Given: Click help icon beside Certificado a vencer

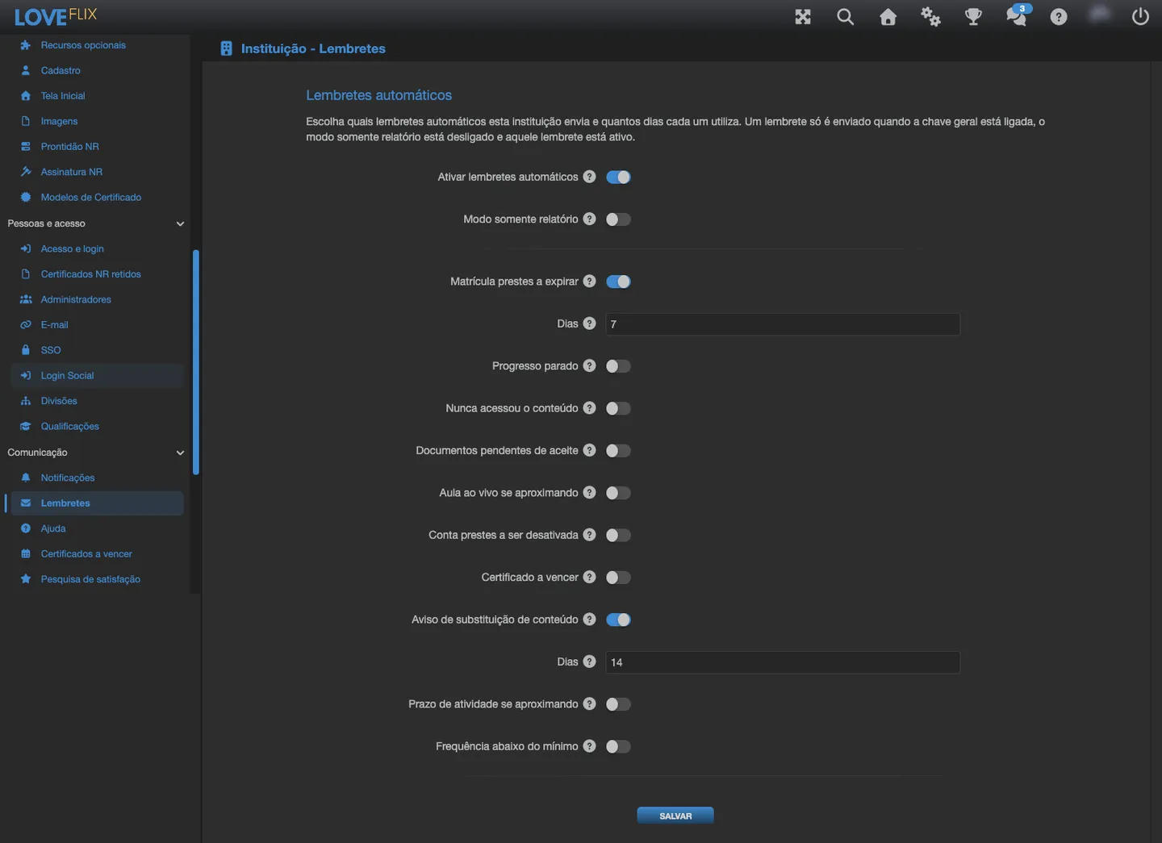Looking at the screenshot, I should [x=590, y=577].
